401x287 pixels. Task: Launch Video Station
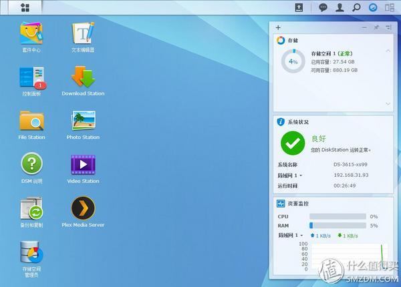click(83, 164)
